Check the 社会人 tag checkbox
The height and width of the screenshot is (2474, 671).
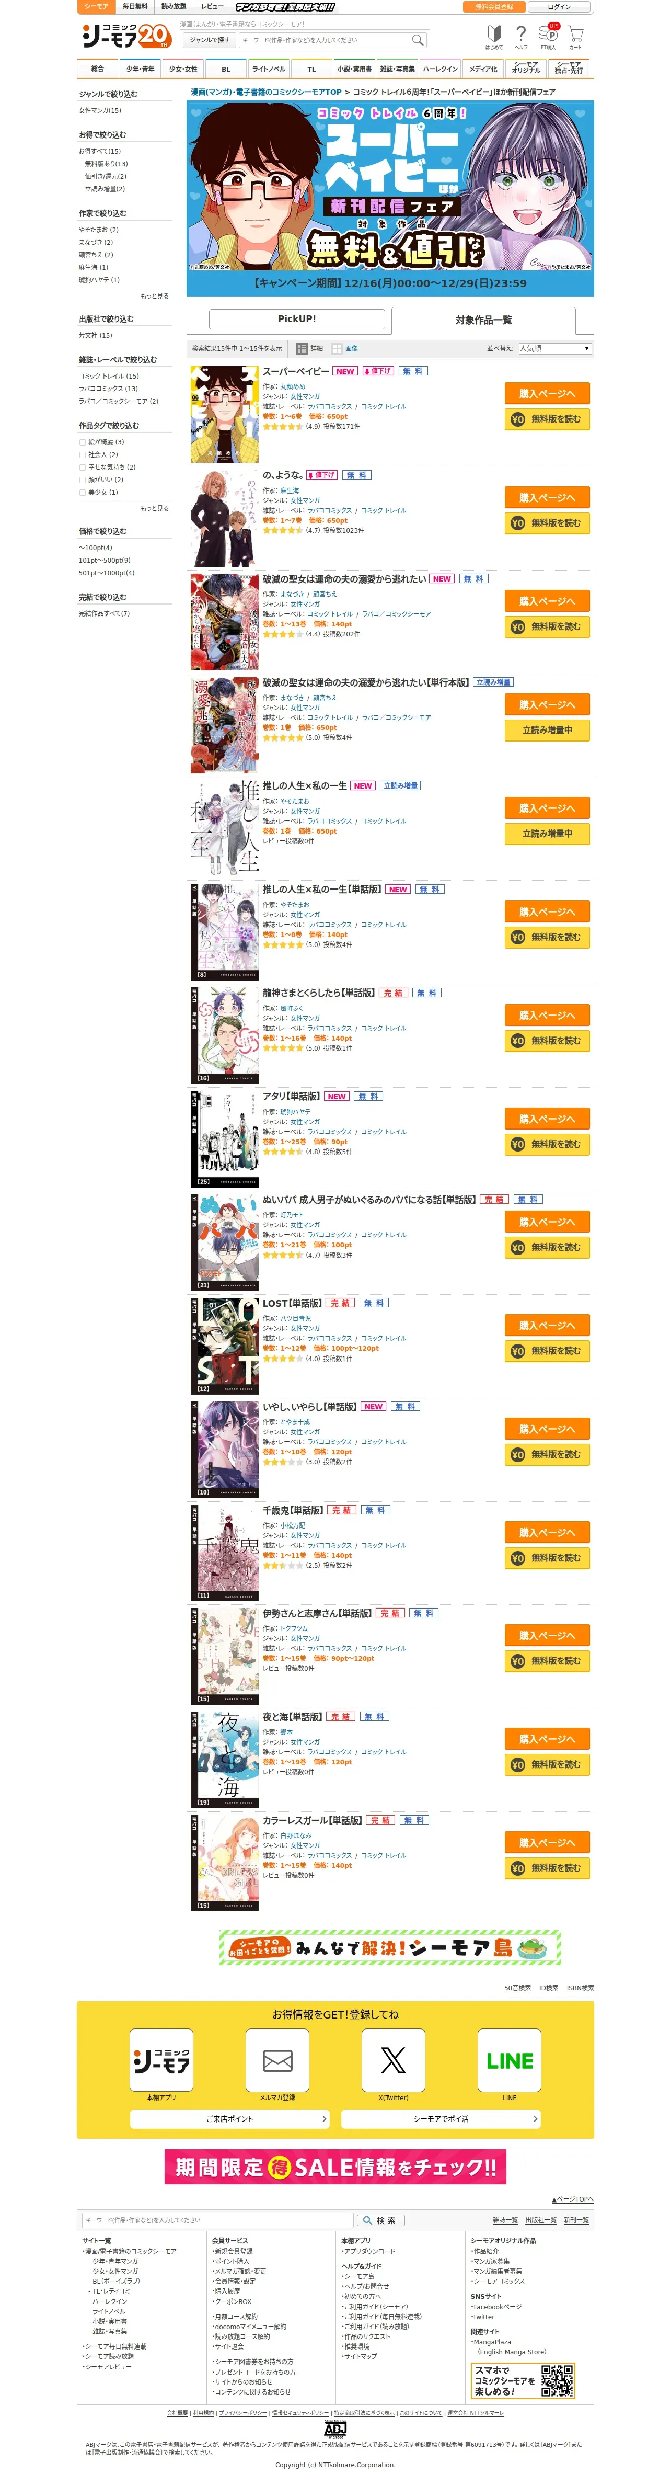pos(83,454)
